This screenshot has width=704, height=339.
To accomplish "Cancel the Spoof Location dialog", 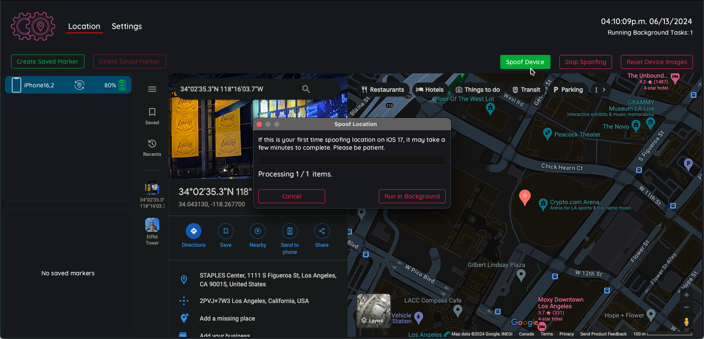I will coord(292,196).
